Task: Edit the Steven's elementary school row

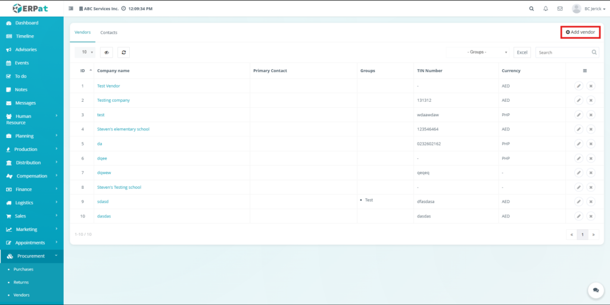Action: pos(579,129)
